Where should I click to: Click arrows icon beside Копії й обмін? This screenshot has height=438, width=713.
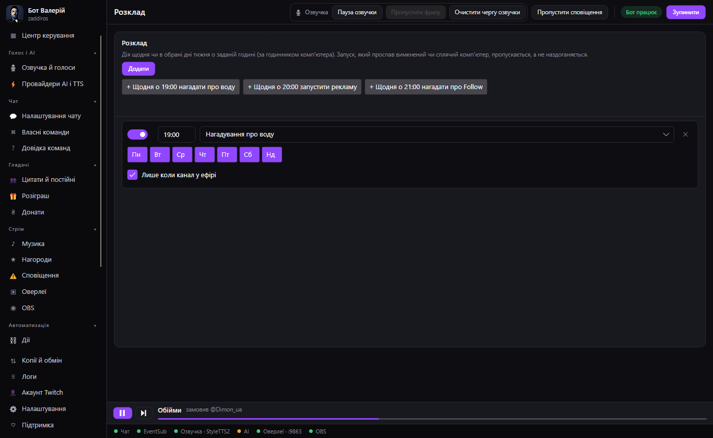pos(13,361)
